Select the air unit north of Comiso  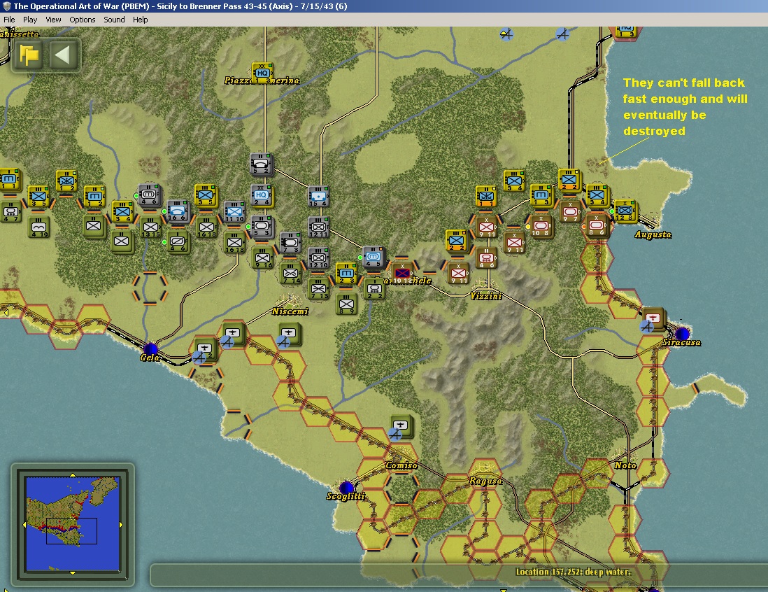point(401,427)
